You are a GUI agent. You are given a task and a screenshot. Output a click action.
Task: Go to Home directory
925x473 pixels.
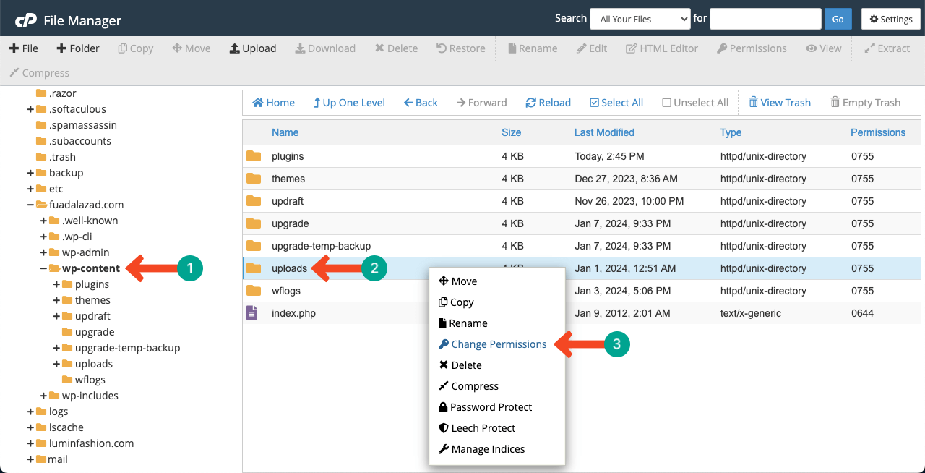[273, 103]
